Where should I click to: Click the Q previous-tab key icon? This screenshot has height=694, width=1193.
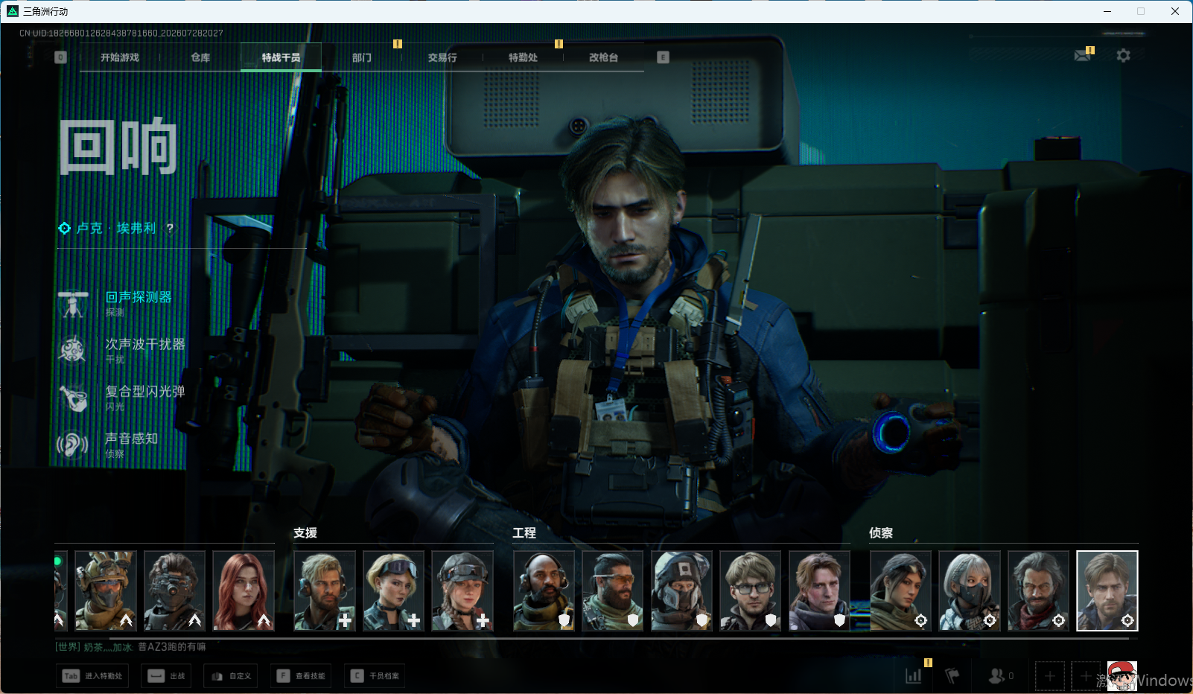(x=61, y=57)
